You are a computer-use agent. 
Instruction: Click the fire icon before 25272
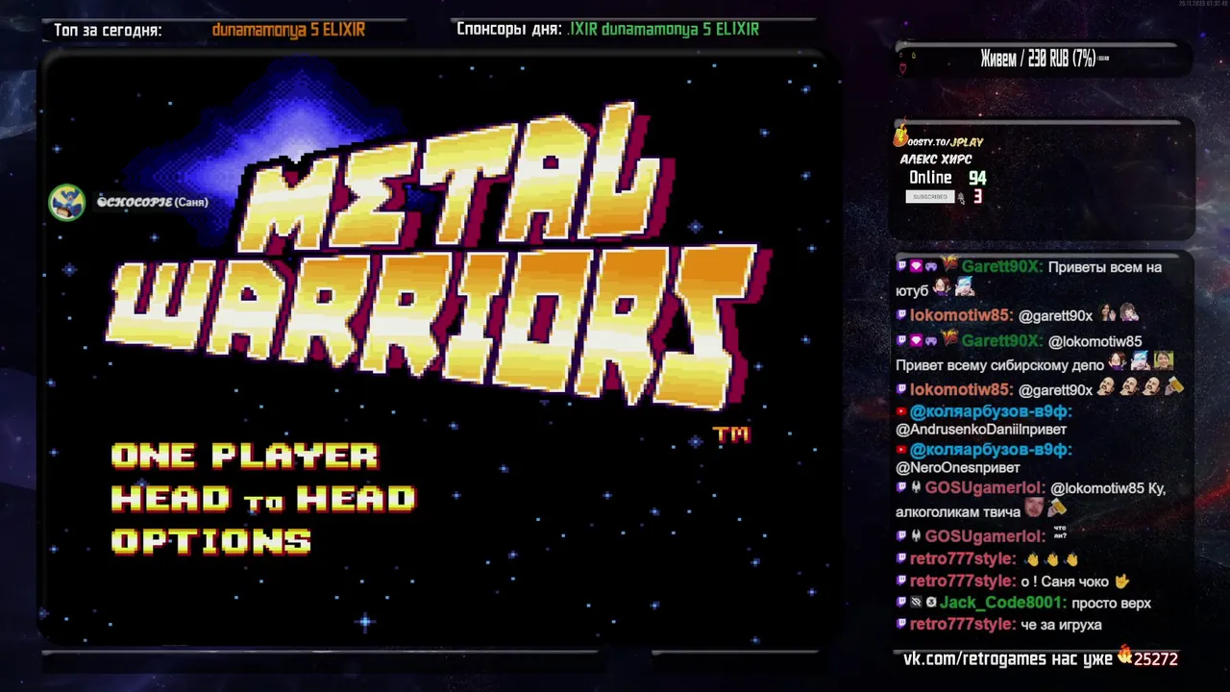point(1124,655)
